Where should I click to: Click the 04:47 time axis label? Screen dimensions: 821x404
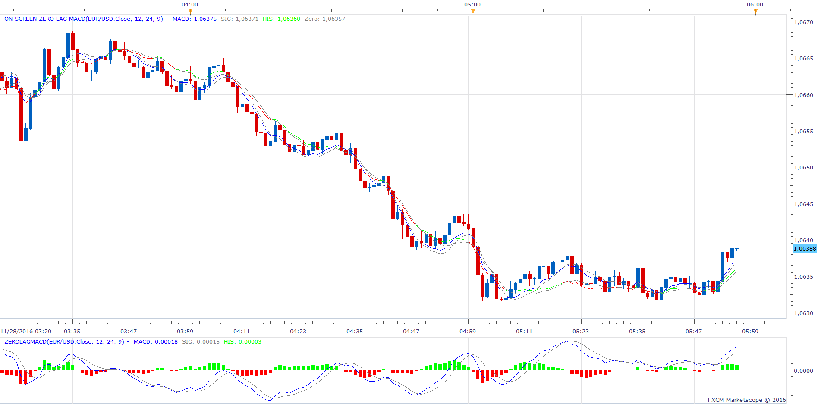(411, 332)
